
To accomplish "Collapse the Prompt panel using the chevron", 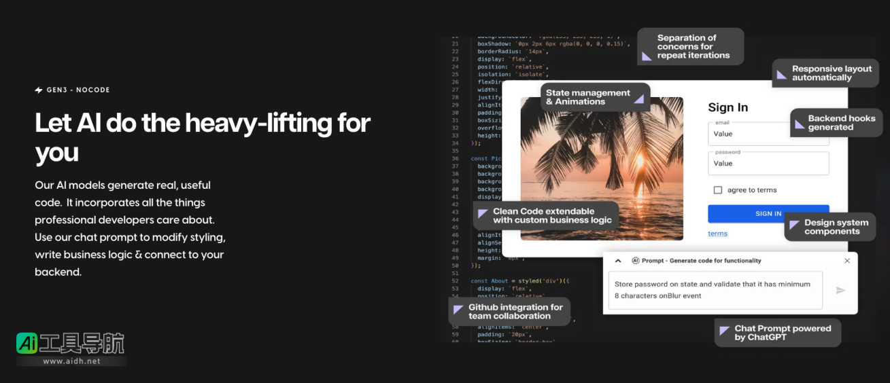I will [x=618, y=261].
